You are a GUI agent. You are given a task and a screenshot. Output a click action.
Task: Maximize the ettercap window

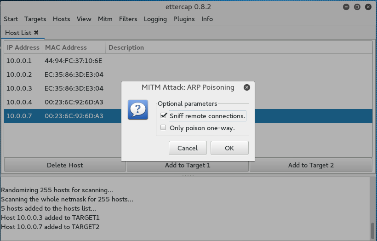click(357, 7)
